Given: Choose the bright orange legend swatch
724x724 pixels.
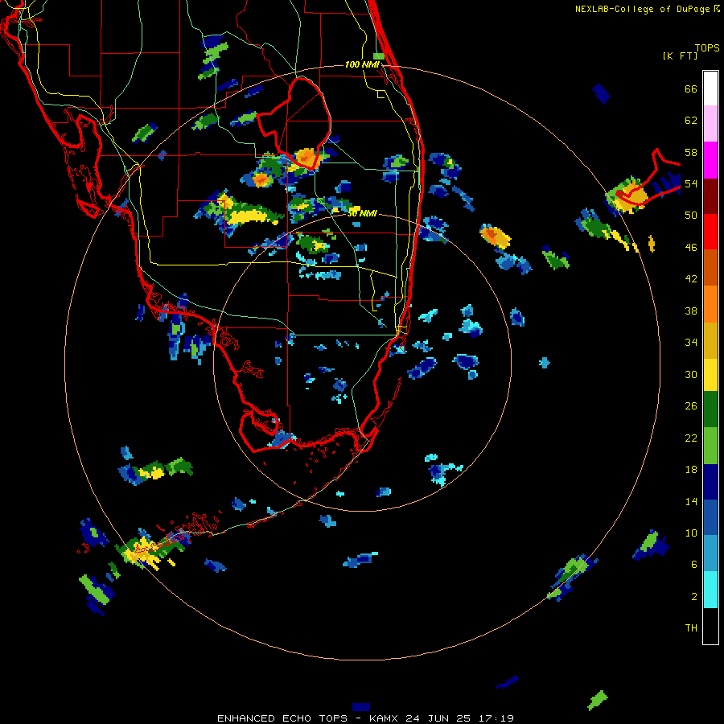Looking at the screenshot, I should pos(710,304).
